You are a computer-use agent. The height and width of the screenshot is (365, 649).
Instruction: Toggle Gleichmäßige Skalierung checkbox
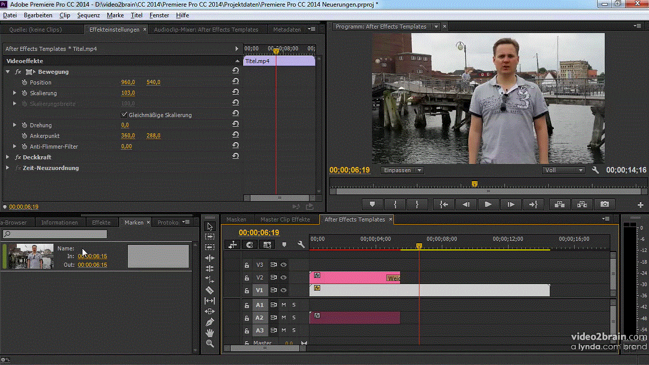point(124,115)
